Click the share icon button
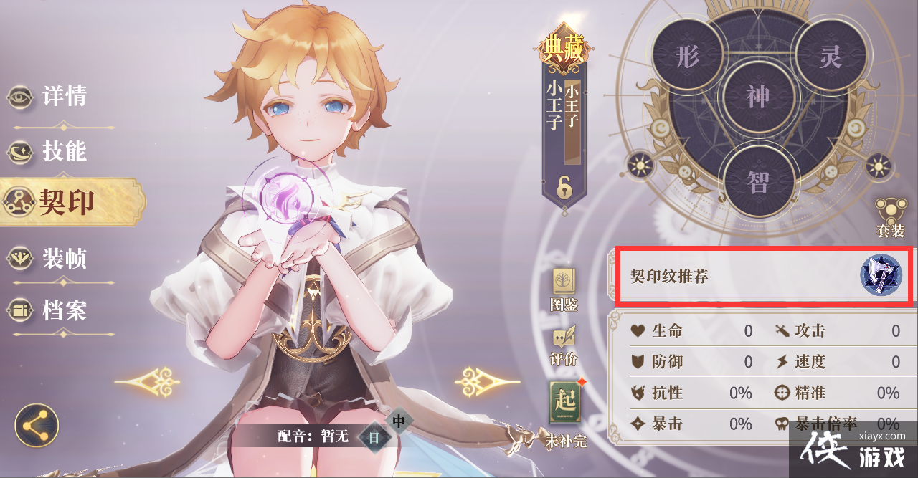Screen dimensions: 918x478 pyautogui.click(x=37, y=426)
